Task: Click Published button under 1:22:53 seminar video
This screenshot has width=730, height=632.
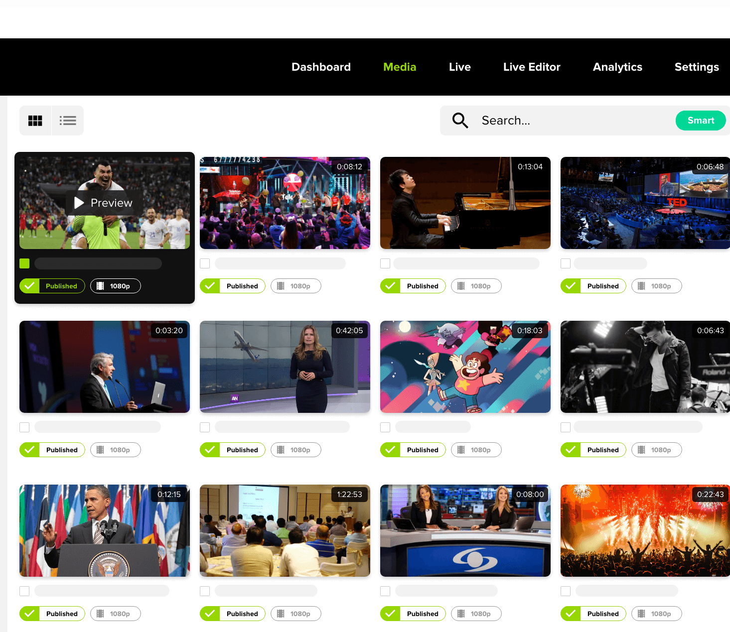Action: (233, 614)
